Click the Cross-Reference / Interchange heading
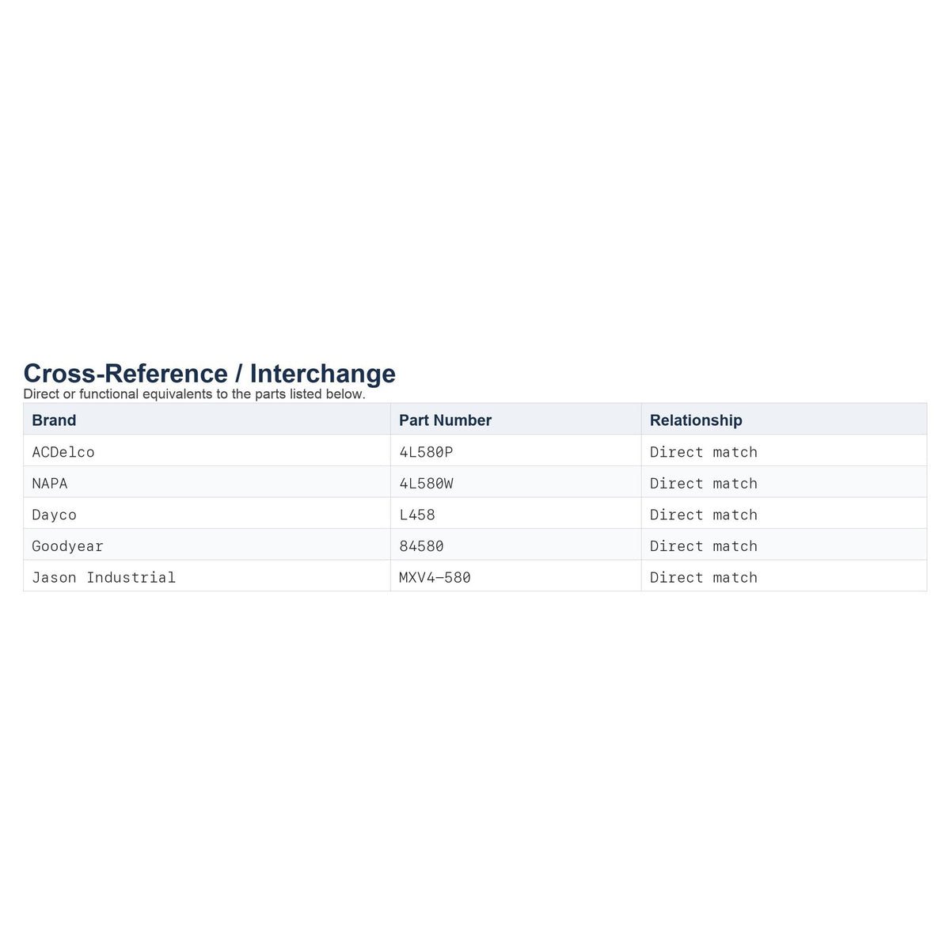 coord(210,374)
